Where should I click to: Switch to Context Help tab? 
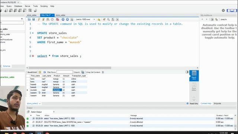(x=206, y=103)
